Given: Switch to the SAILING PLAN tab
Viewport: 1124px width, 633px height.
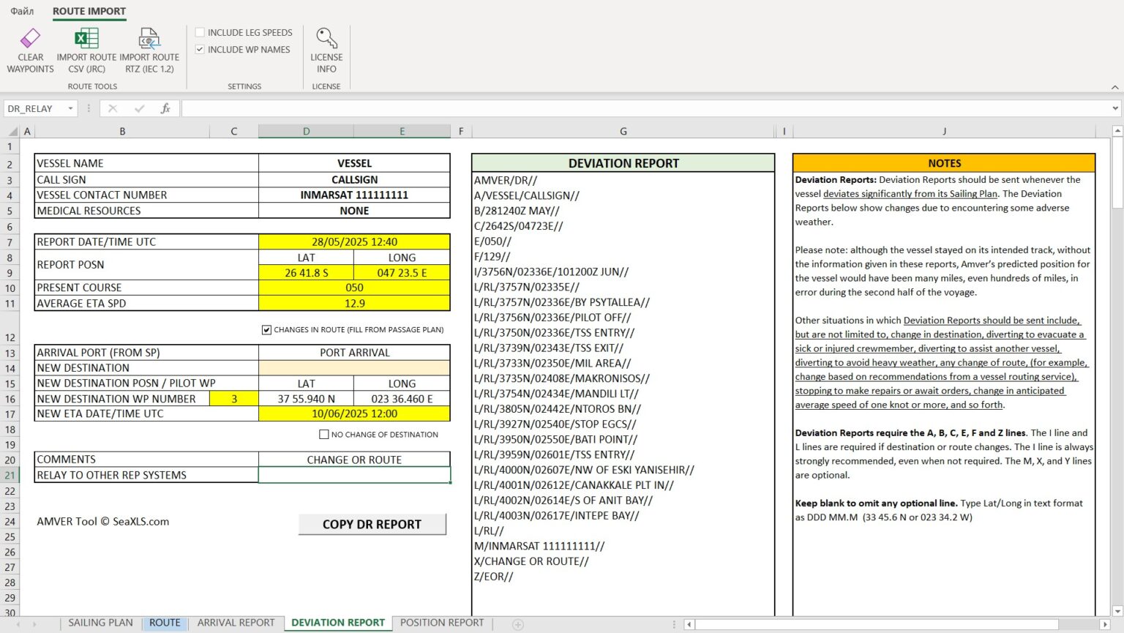Looking at the screenshot, I should [100, 623].
